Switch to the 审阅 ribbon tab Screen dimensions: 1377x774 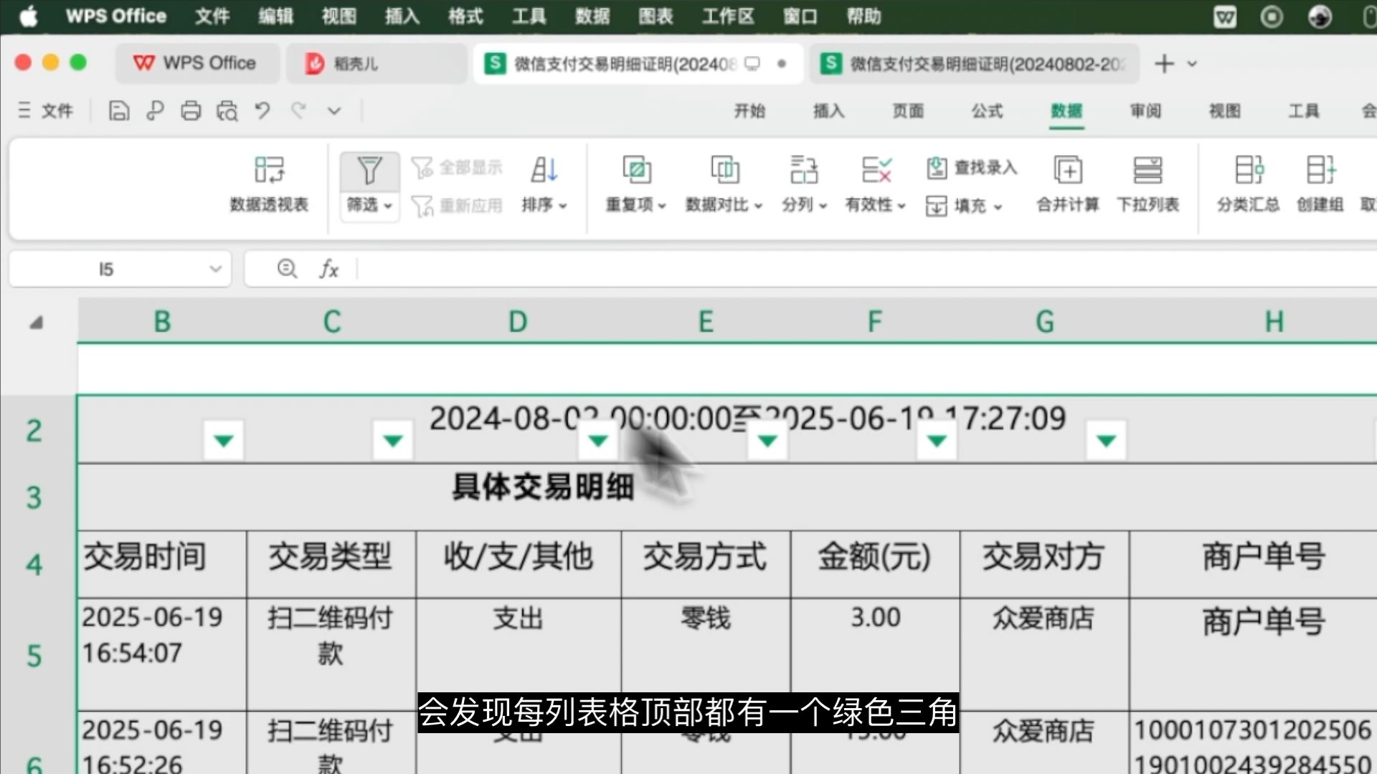pos(1145,111)
